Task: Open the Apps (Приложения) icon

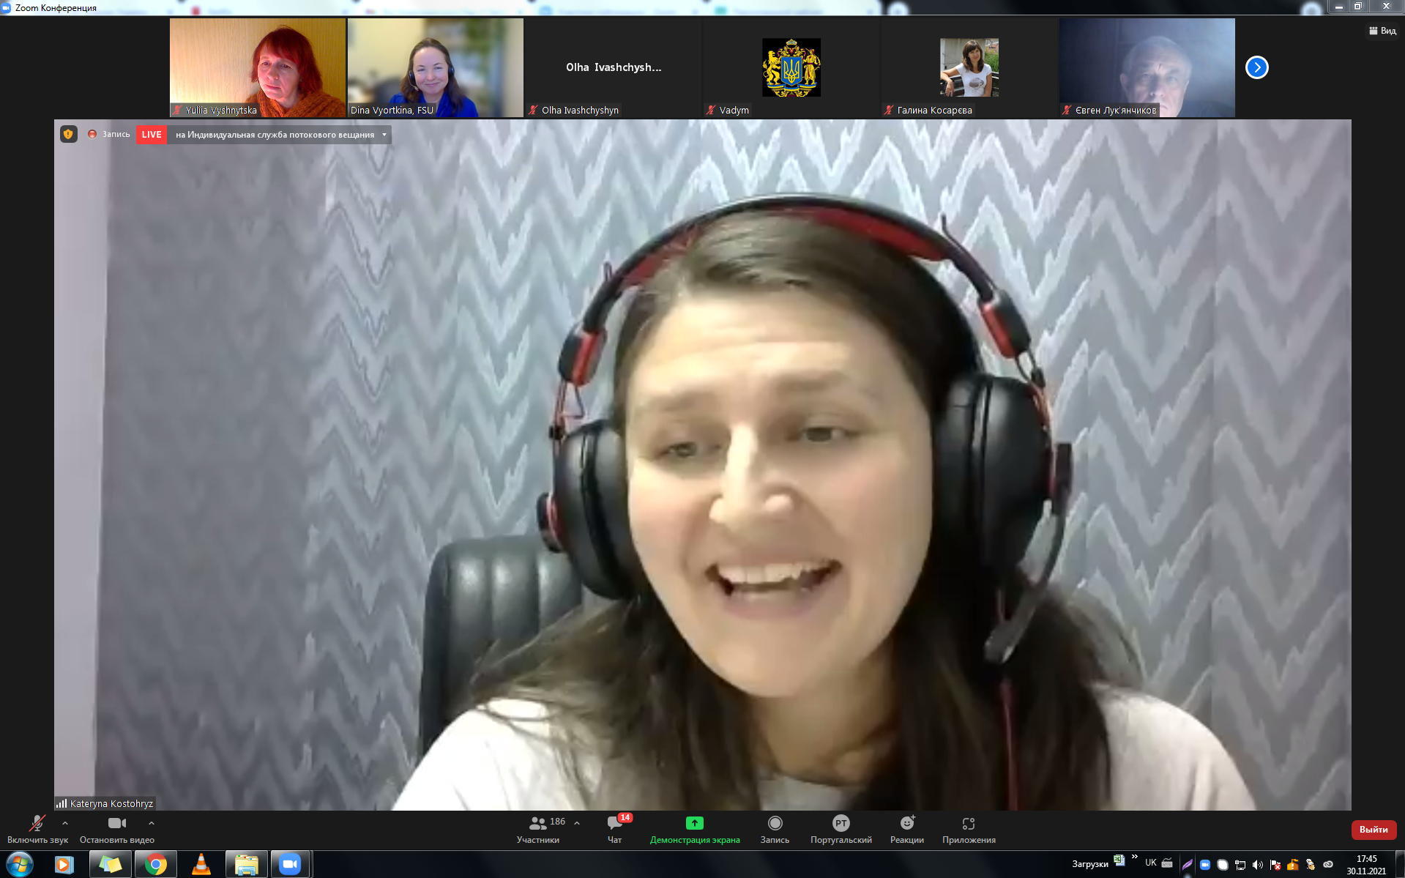Action: pyautogui.click(x=968, y=824)
